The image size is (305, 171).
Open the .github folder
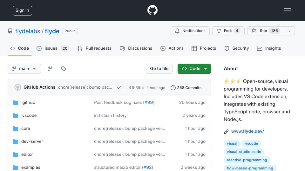28,102
